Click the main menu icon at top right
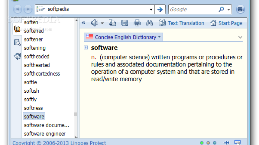Viewport: 259px width, 145px height. [240, 9]
